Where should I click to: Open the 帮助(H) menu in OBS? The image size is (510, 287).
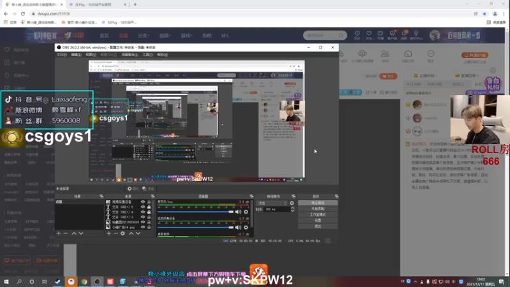tap(163, 55)
